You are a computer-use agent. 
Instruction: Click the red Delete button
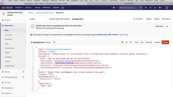[165, 42]
